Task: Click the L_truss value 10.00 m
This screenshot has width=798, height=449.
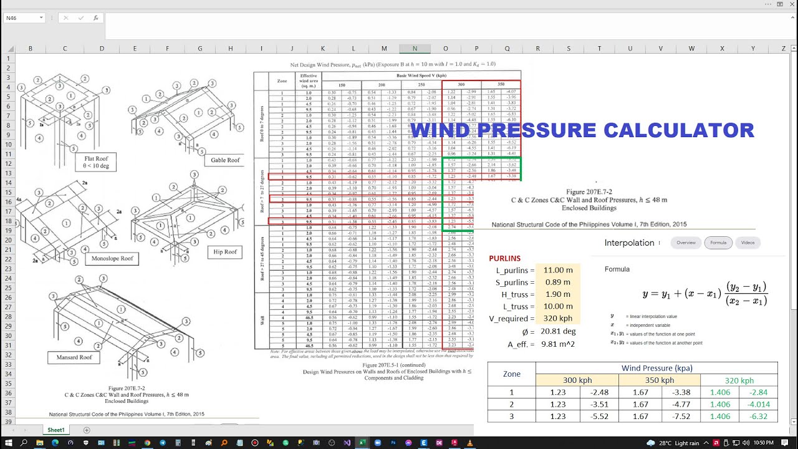Action: (558, 306)
